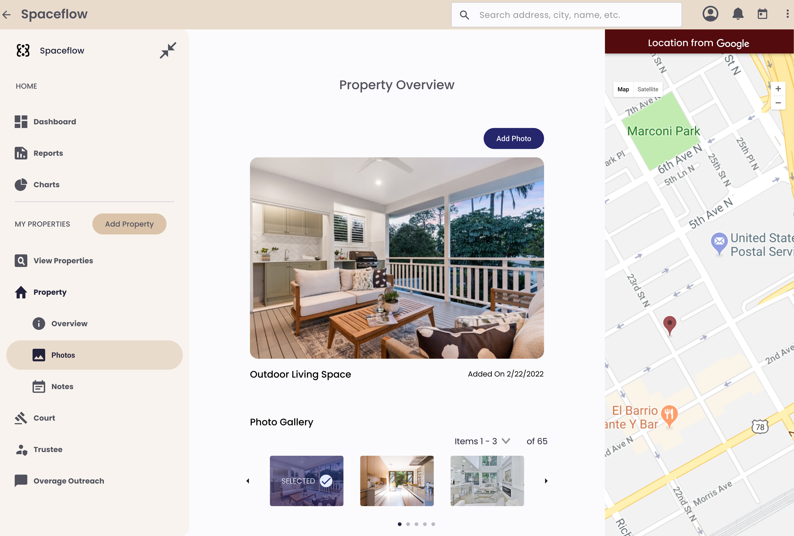Screen dimensions: 794x536
Task: Switch to the Overview section under Property
Action: pos(69,324)
